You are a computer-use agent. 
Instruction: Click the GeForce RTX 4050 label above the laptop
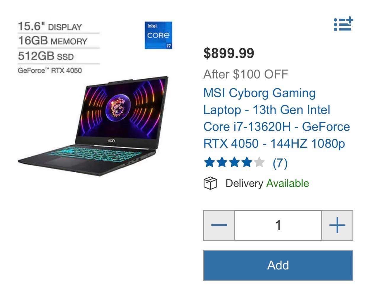click(50, 70)
